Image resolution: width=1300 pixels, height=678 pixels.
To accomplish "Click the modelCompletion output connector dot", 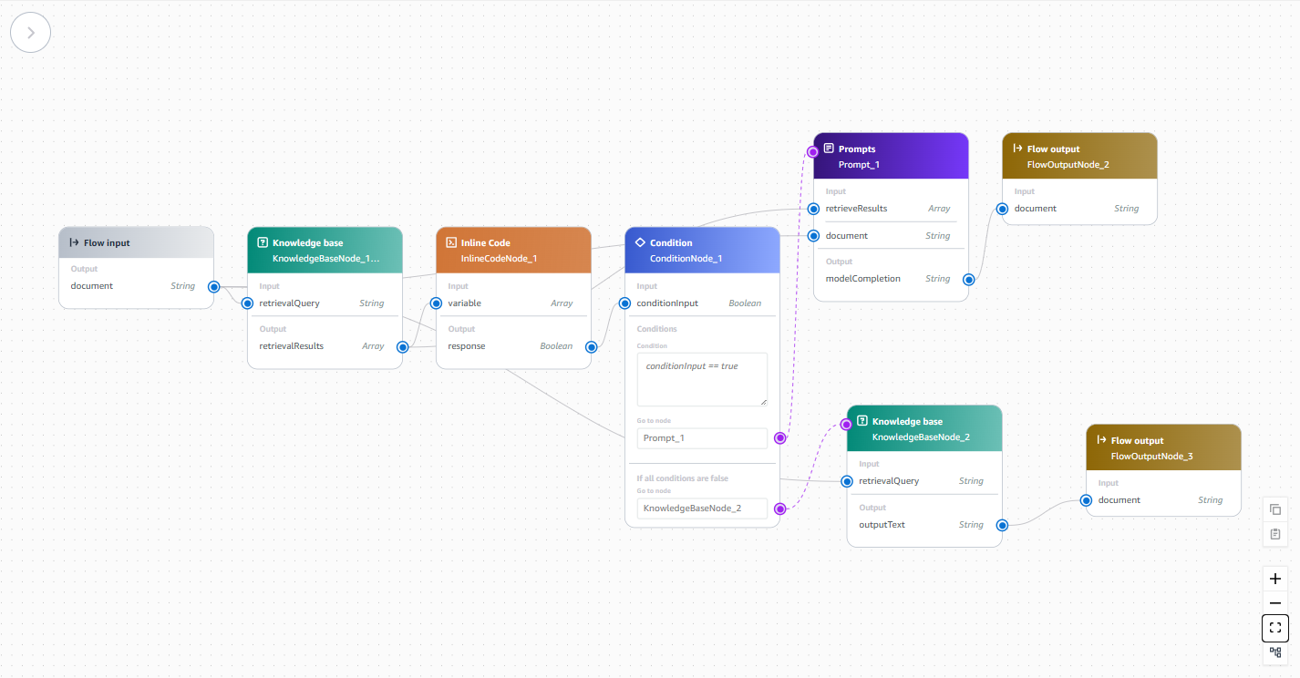I will coord(968,280).
